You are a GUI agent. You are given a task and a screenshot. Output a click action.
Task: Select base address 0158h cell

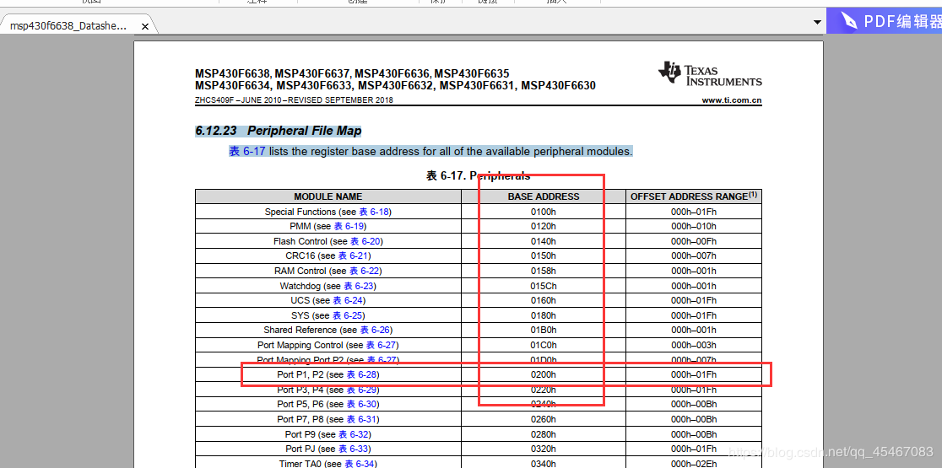click(x=544, y=271)
